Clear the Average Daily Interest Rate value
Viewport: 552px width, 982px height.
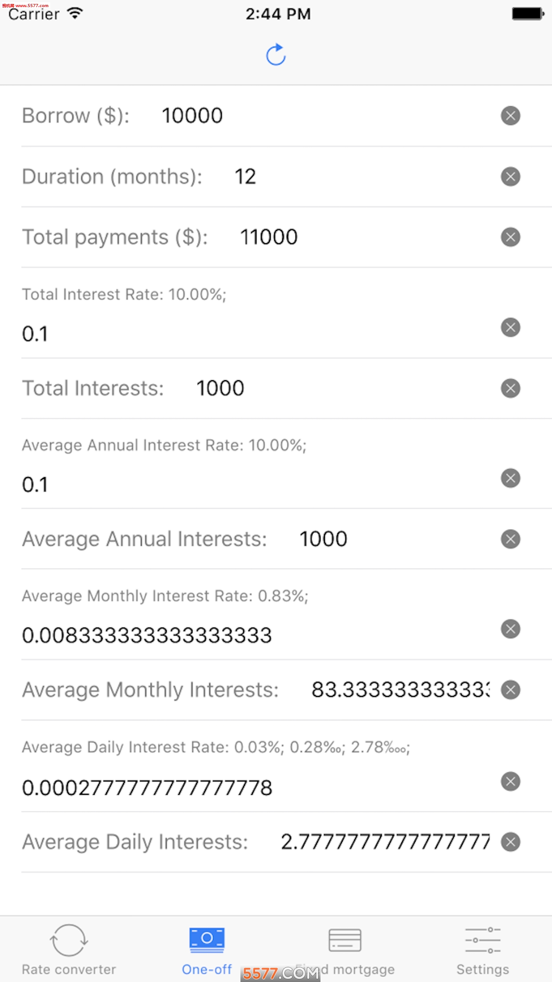coord(510,781)
